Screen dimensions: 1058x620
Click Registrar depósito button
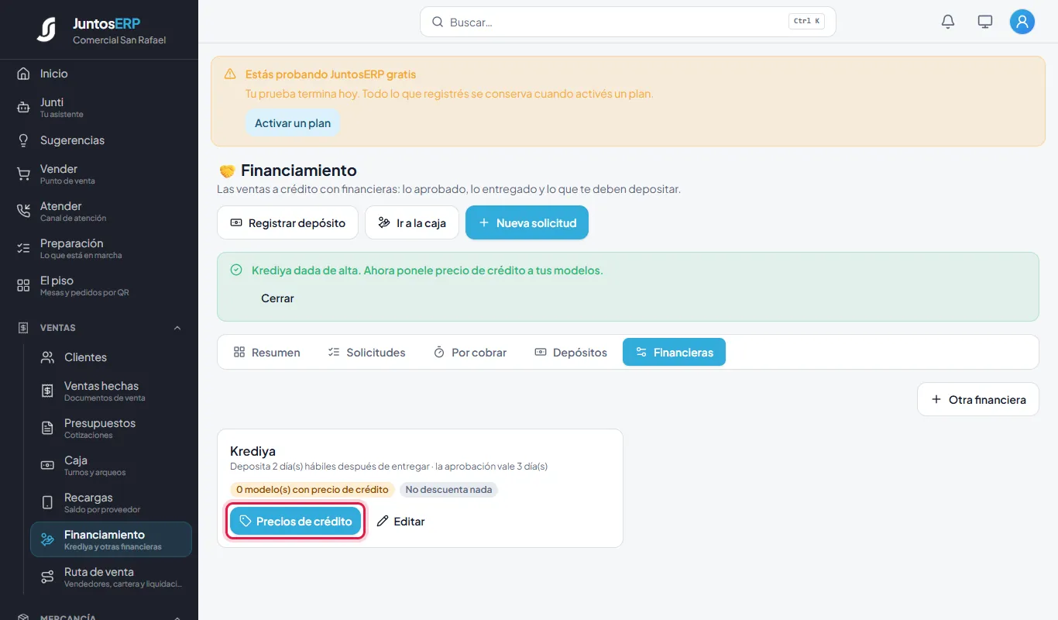[287, 222]
